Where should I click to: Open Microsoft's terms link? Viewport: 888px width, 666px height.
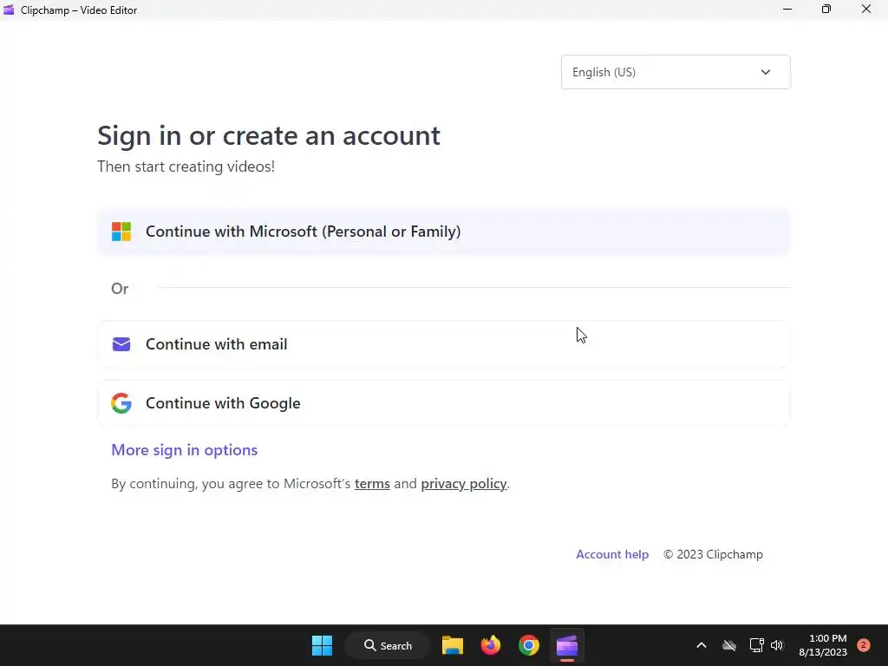pos(372,484)
